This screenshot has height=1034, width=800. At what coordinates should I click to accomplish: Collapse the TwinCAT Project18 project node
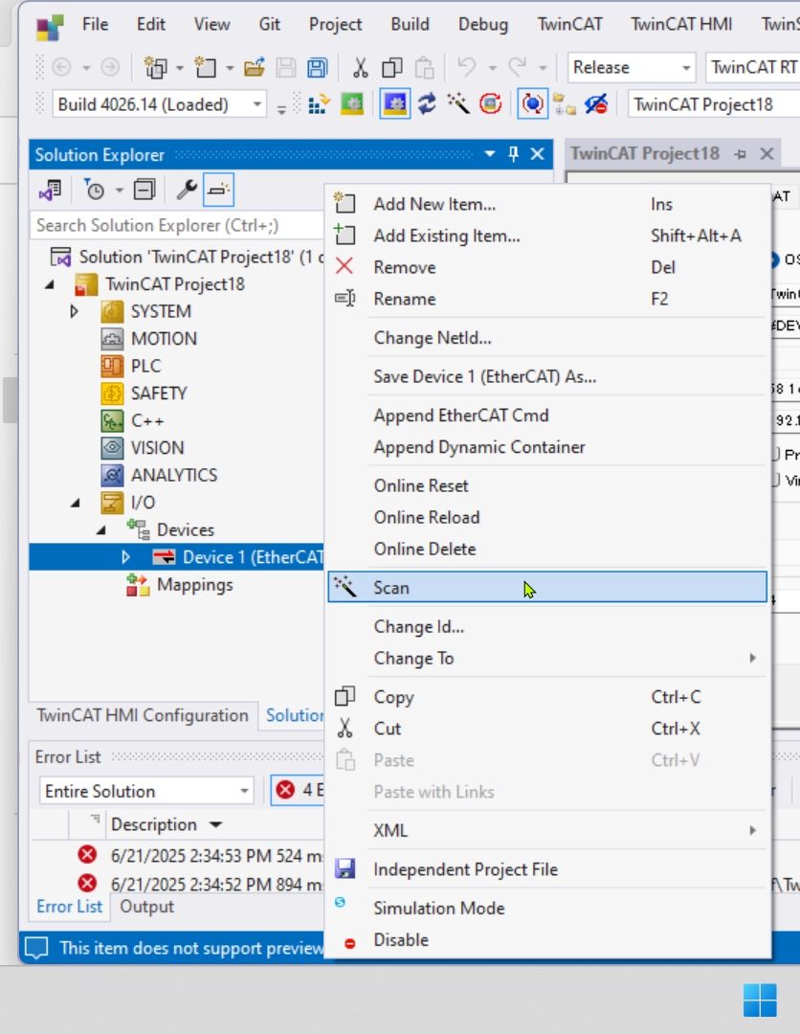50,285
